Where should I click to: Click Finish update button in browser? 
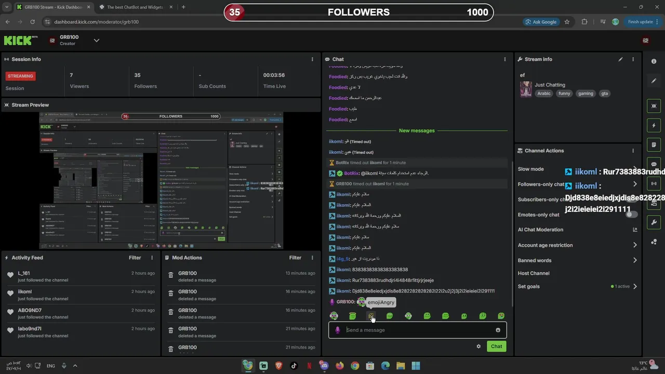[643, 22]
